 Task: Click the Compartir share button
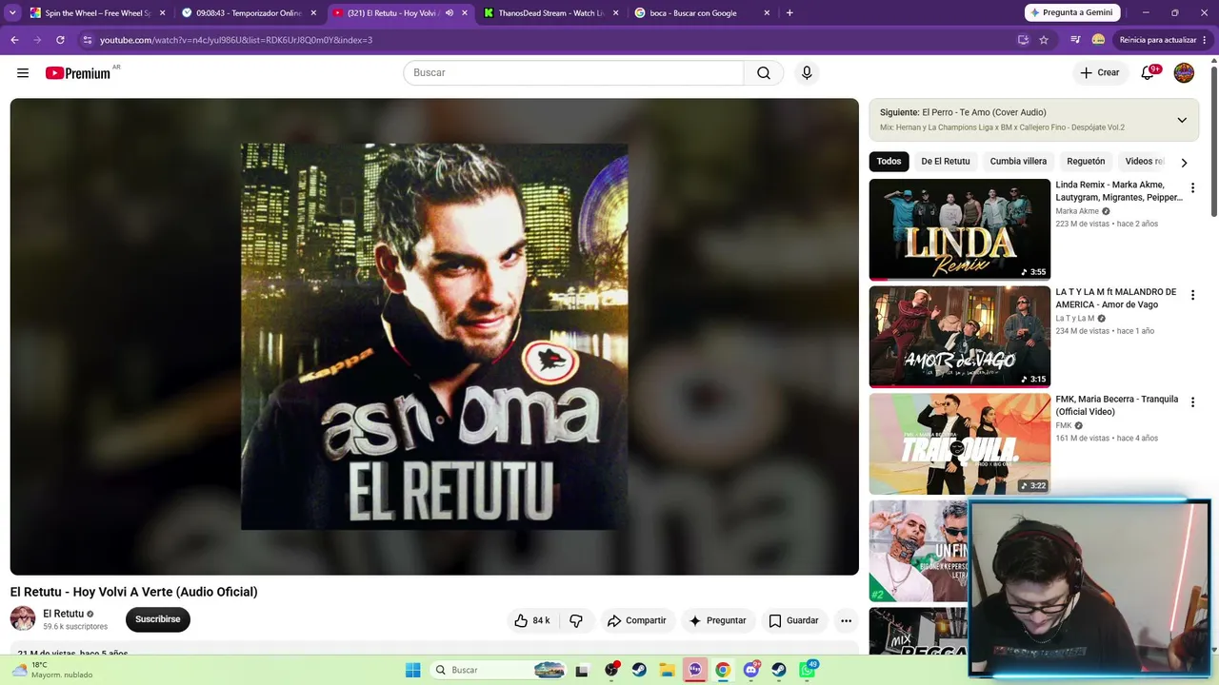tap(637, 620)
